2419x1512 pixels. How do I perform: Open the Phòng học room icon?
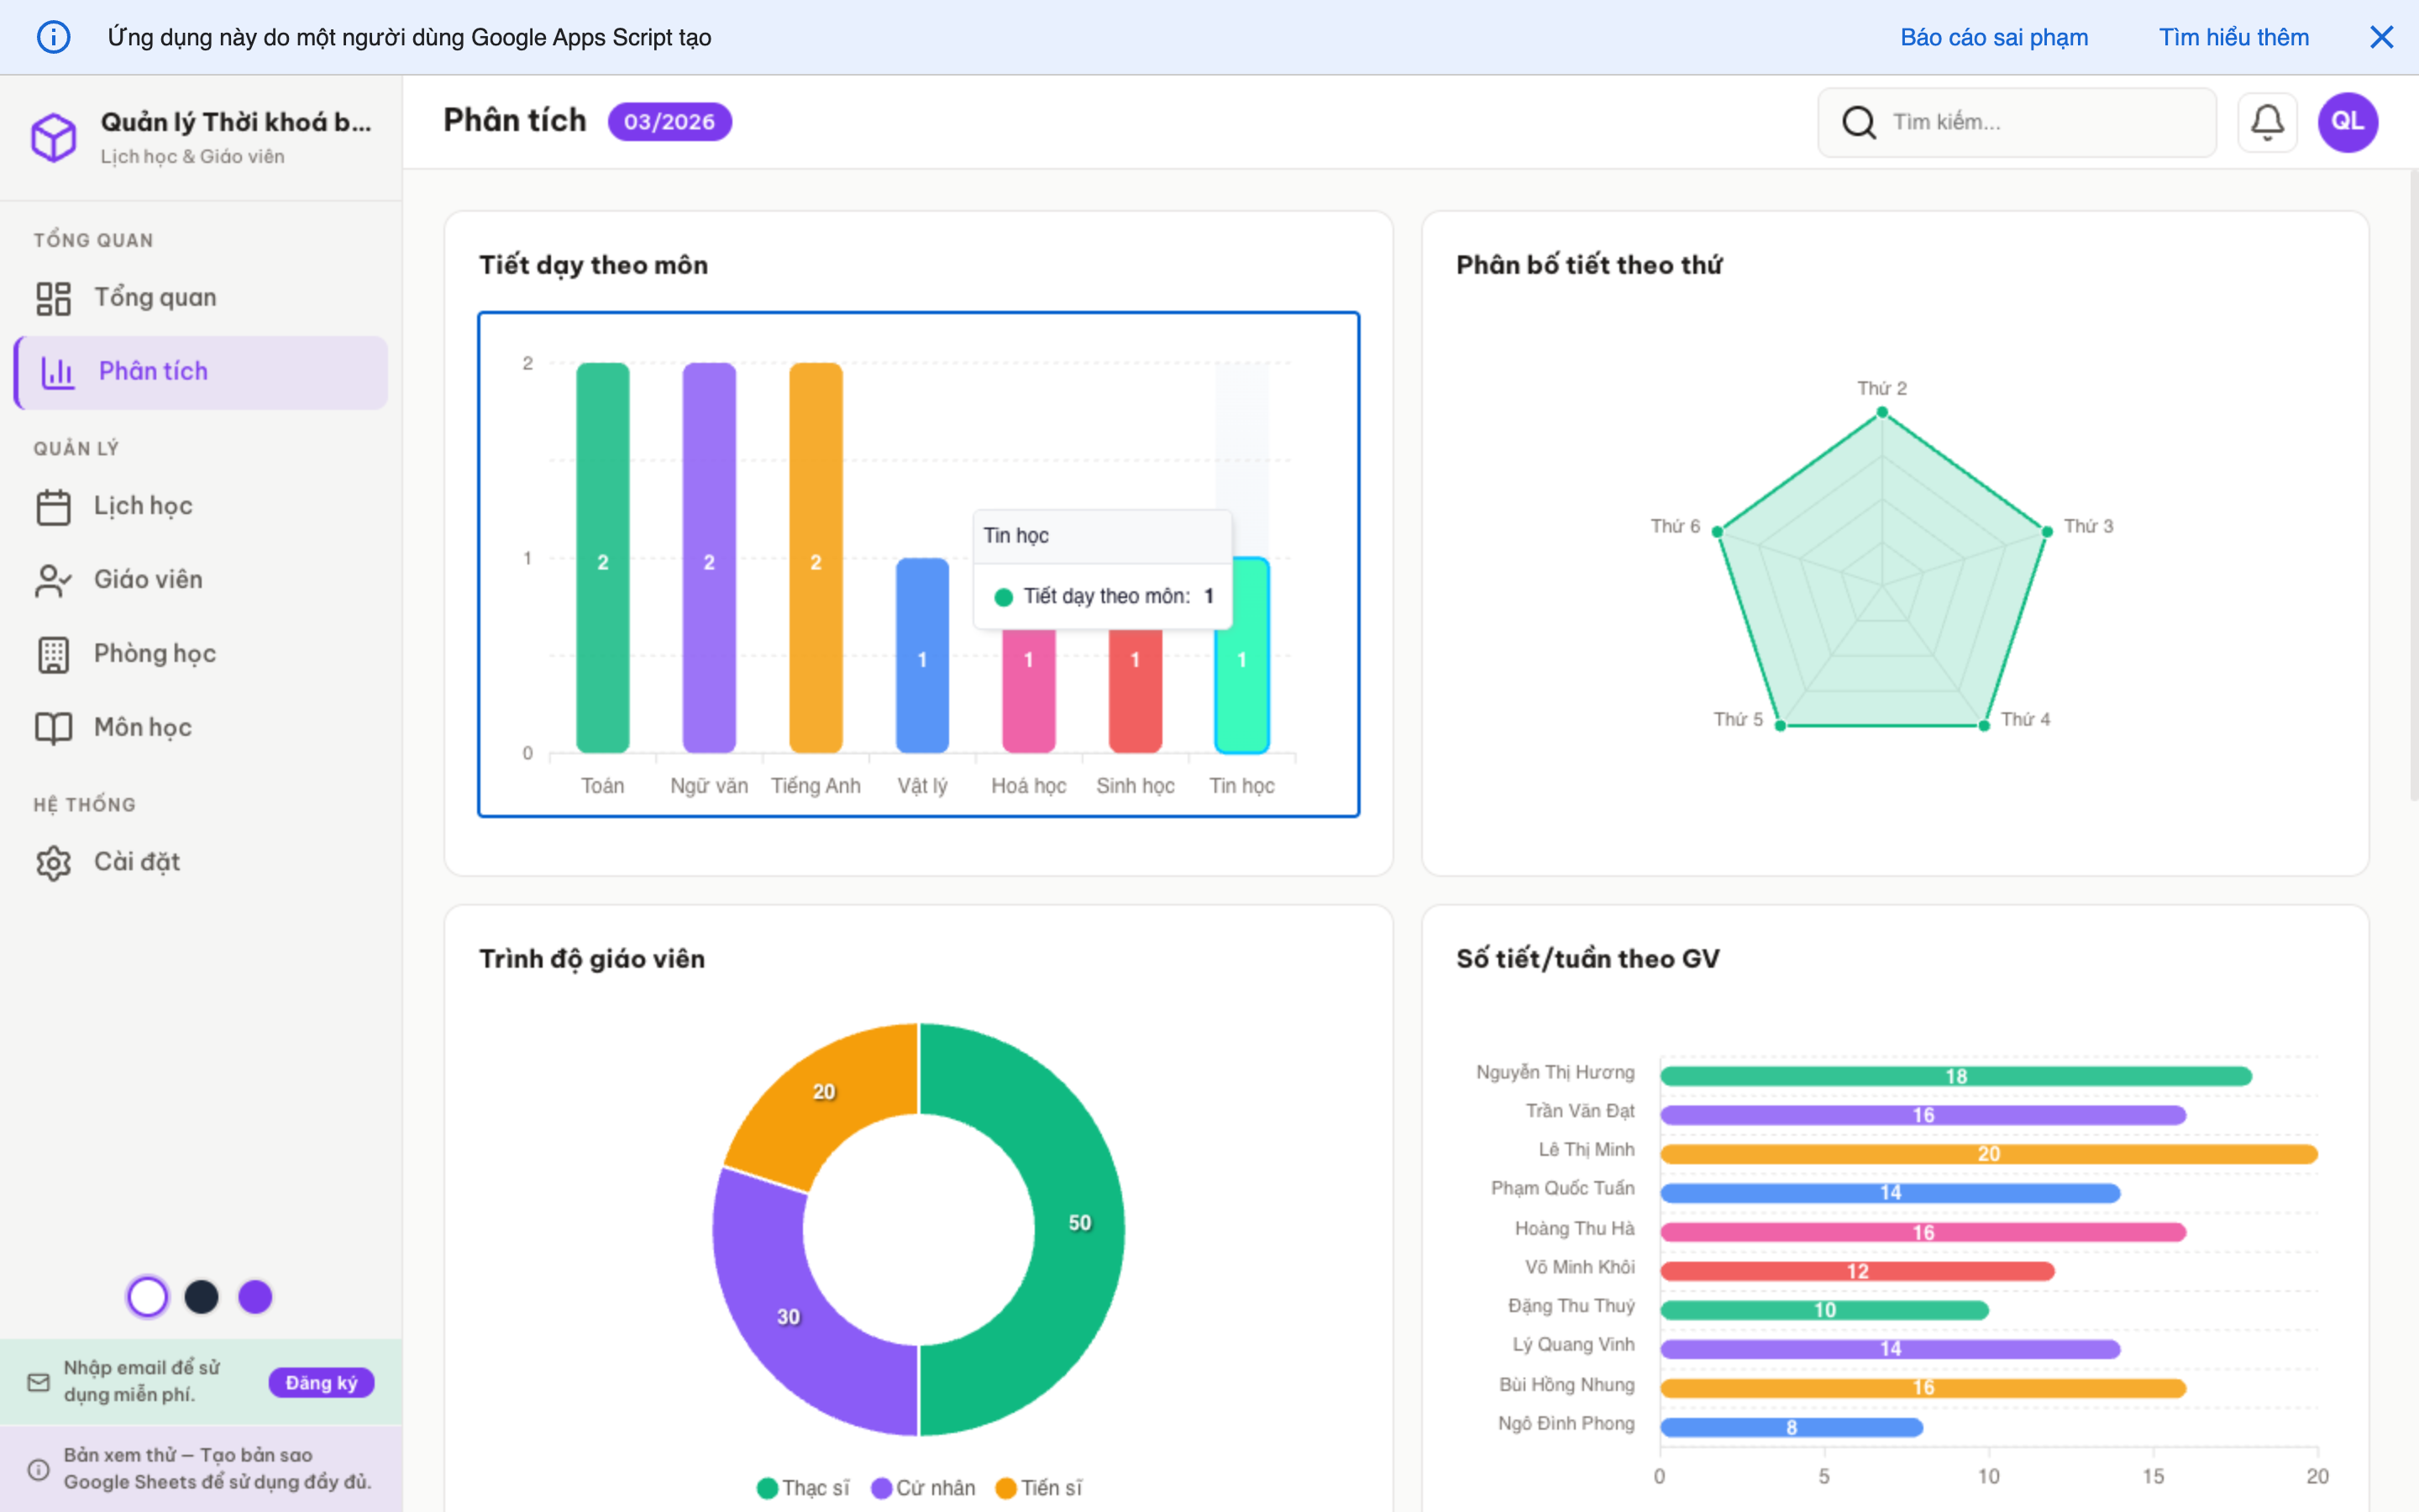point(55,653)
